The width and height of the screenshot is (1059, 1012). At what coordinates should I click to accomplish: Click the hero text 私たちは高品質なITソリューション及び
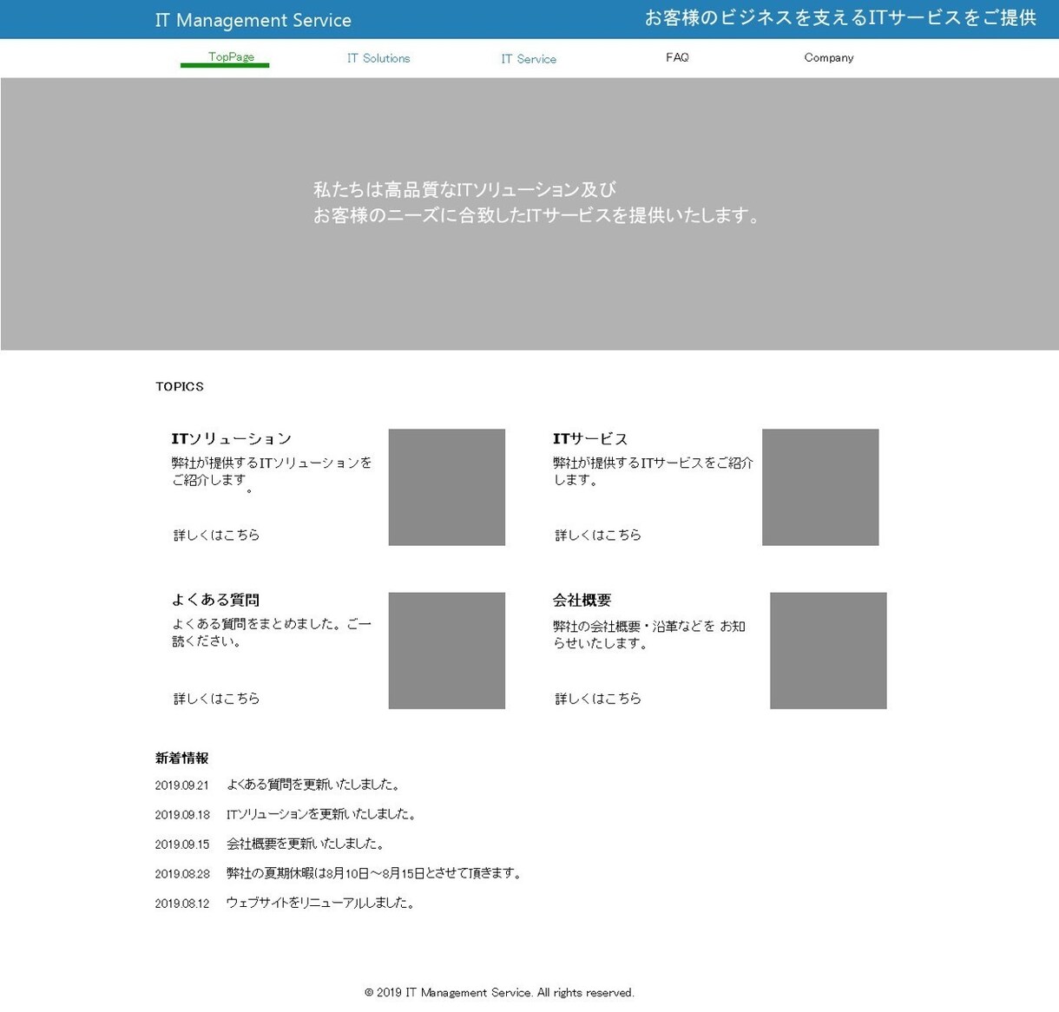[464, 189]
